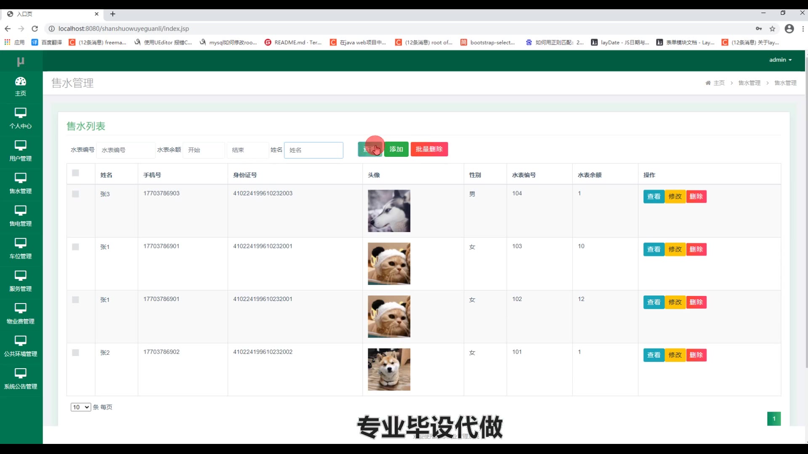Image resolution: width=808 pixels, height=454 pixels.
Task: Open Chrome's three-dot menu
Action: coord(803,29)
